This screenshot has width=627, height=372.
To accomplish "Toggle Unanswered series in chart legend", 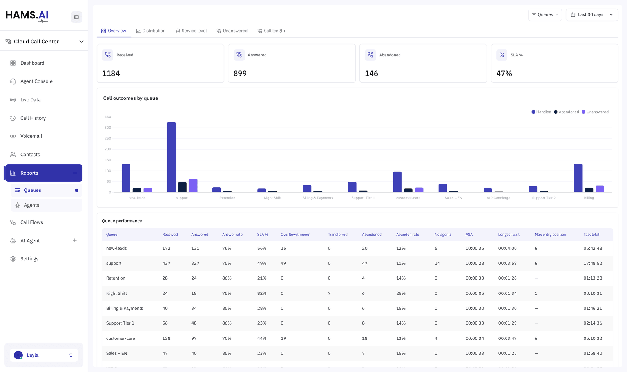I will pos(595,112).
